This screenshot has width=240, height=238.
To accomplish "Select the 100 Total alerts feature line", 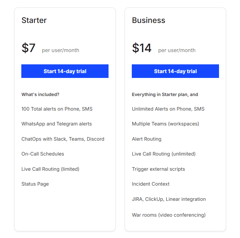I will pos(57,109).
